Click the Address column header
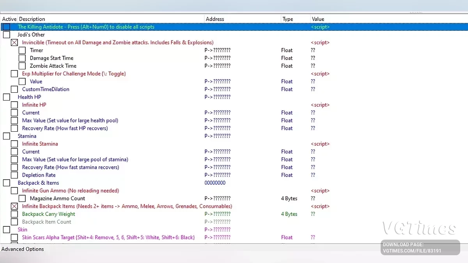 215,19
